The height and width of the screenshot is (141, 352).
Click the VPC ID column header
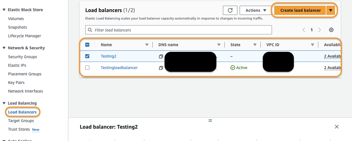pos(273,45)
